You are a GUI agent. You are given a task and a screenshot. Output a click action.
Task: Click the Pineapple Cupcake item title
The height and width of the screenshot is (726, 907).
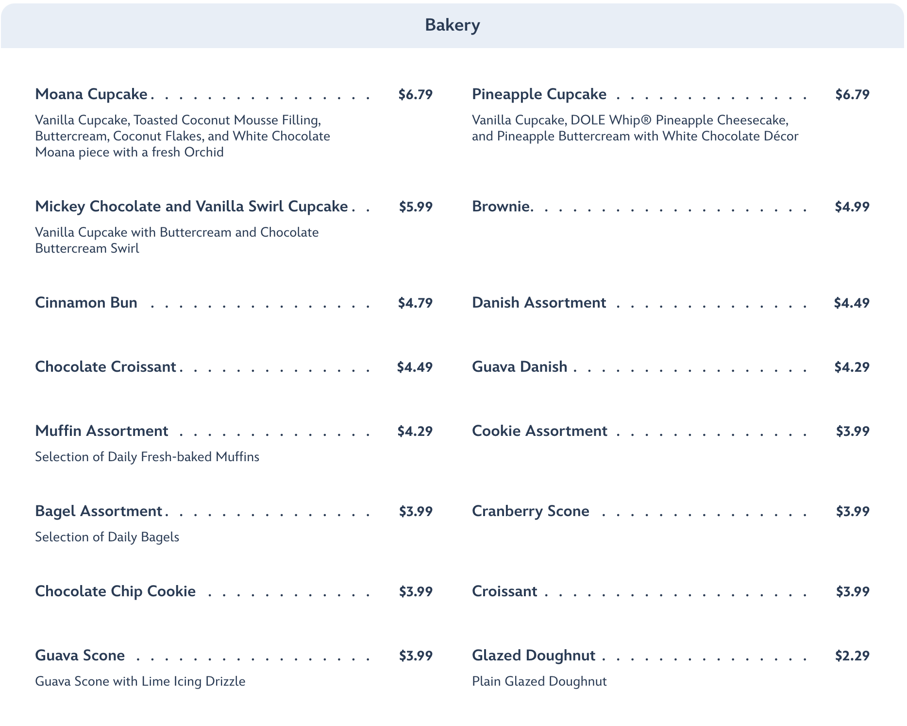[539, 94]
